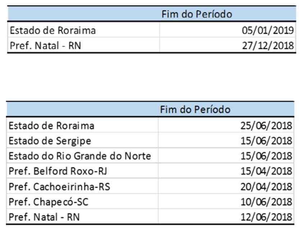This screenshot has height=229, width=302.
Task: Click the date cell 20/04/2018
Action: point(266,187)
